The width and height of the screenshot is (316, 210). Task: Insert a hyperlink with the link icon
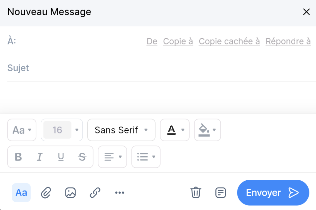(x=95, y=192)
